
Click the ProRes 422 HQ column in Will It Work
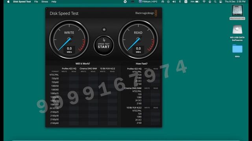(x=69, y=69)
